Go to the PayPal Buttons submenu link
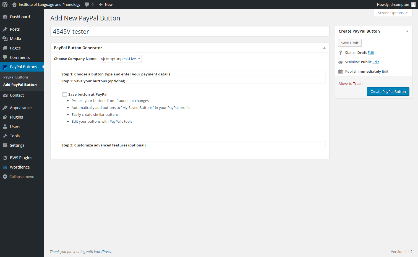 [x=16, y=77]
